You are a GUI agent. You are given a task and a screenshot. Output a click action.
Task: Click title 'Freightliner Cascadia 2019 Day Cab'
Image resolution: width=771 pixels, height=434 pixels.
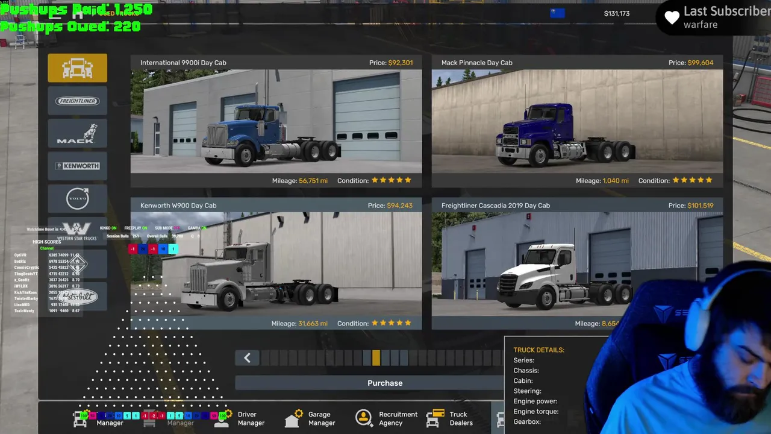coord(496,206)
